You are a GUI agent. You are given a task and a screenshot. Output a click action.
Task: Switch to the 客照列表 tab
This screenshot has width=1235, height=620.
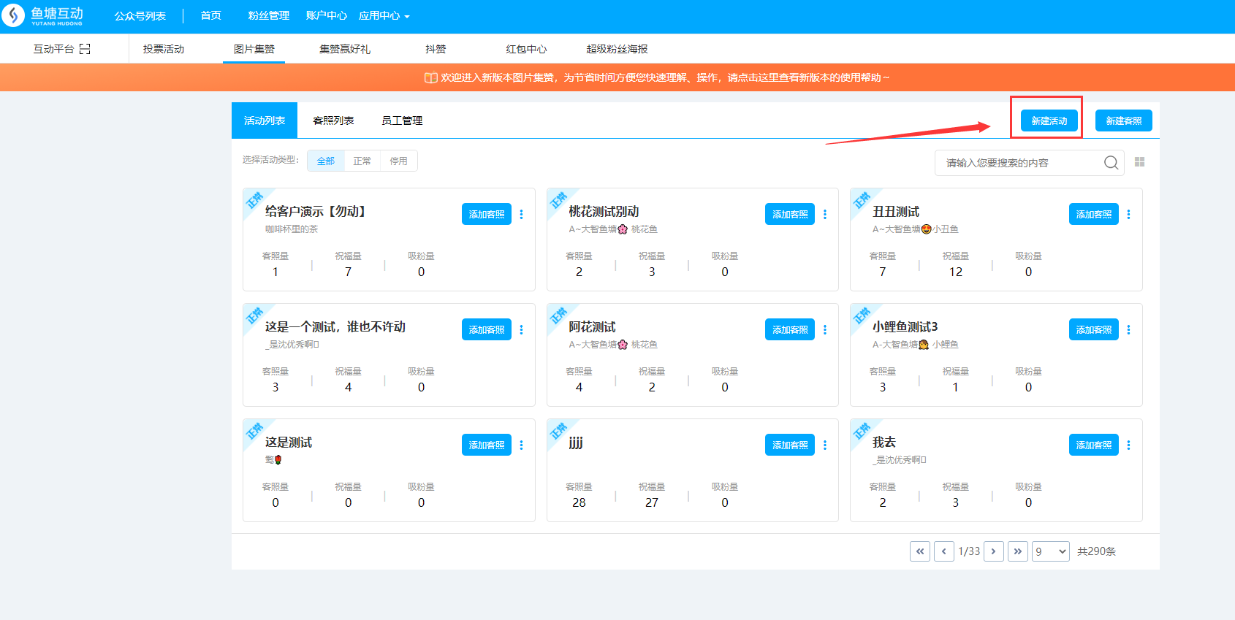333,120
